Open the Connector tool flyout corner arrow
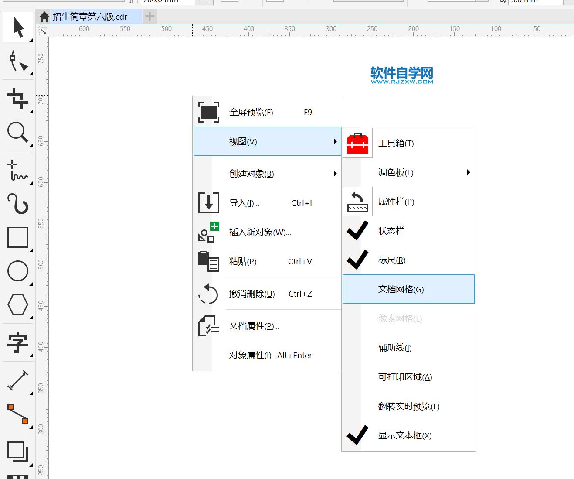 pos(31,428)
